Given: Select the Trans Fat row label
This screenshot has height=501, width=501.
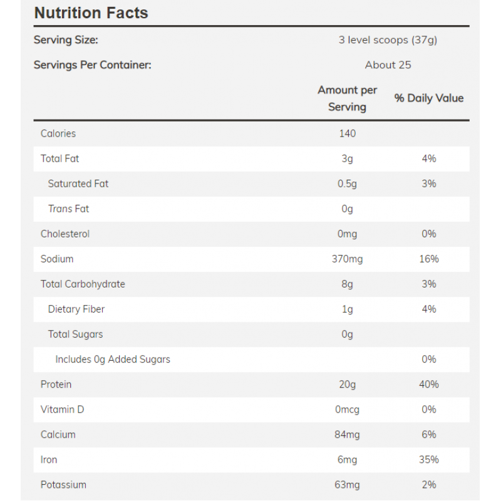Looking at the screenshot, I should (69, 209).
